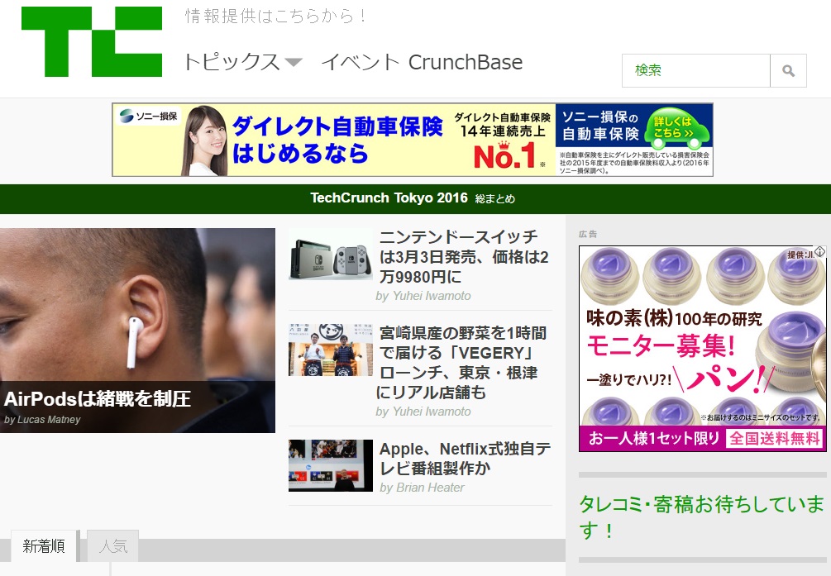The height and width of the screenshot is (576, 831).
Task: Open the CrunchBase menu item
Action: (466, 62)
